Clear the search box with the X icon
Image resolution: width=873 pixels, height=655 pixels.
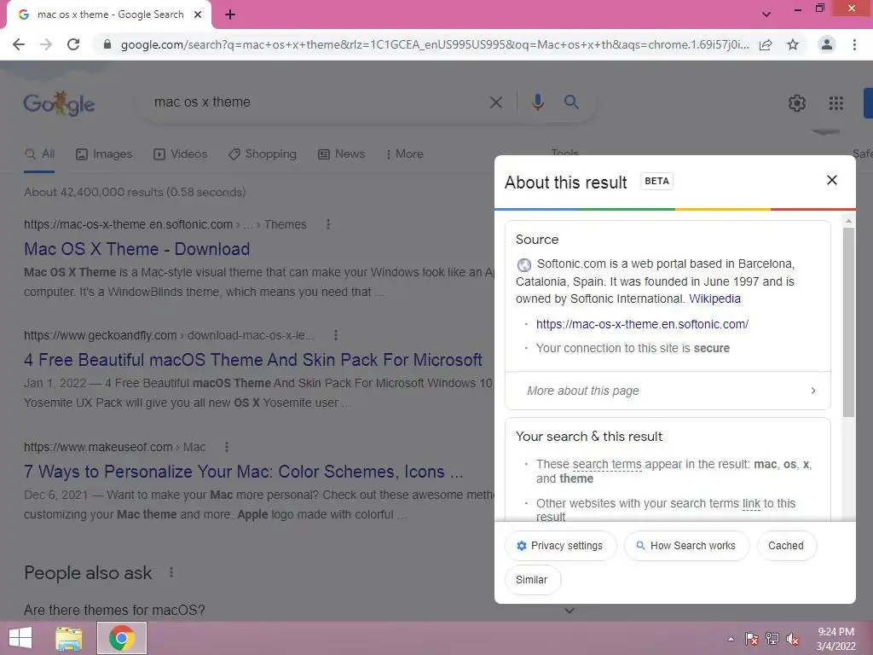pos(495,102)
